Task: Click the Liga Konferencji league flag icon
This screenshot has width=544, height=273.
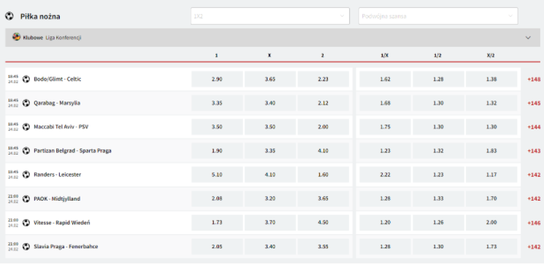Action: (x=16, y=36)
